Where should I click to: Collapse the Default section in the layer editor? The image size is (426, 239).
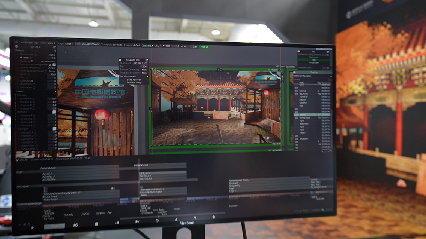[36, 50]
